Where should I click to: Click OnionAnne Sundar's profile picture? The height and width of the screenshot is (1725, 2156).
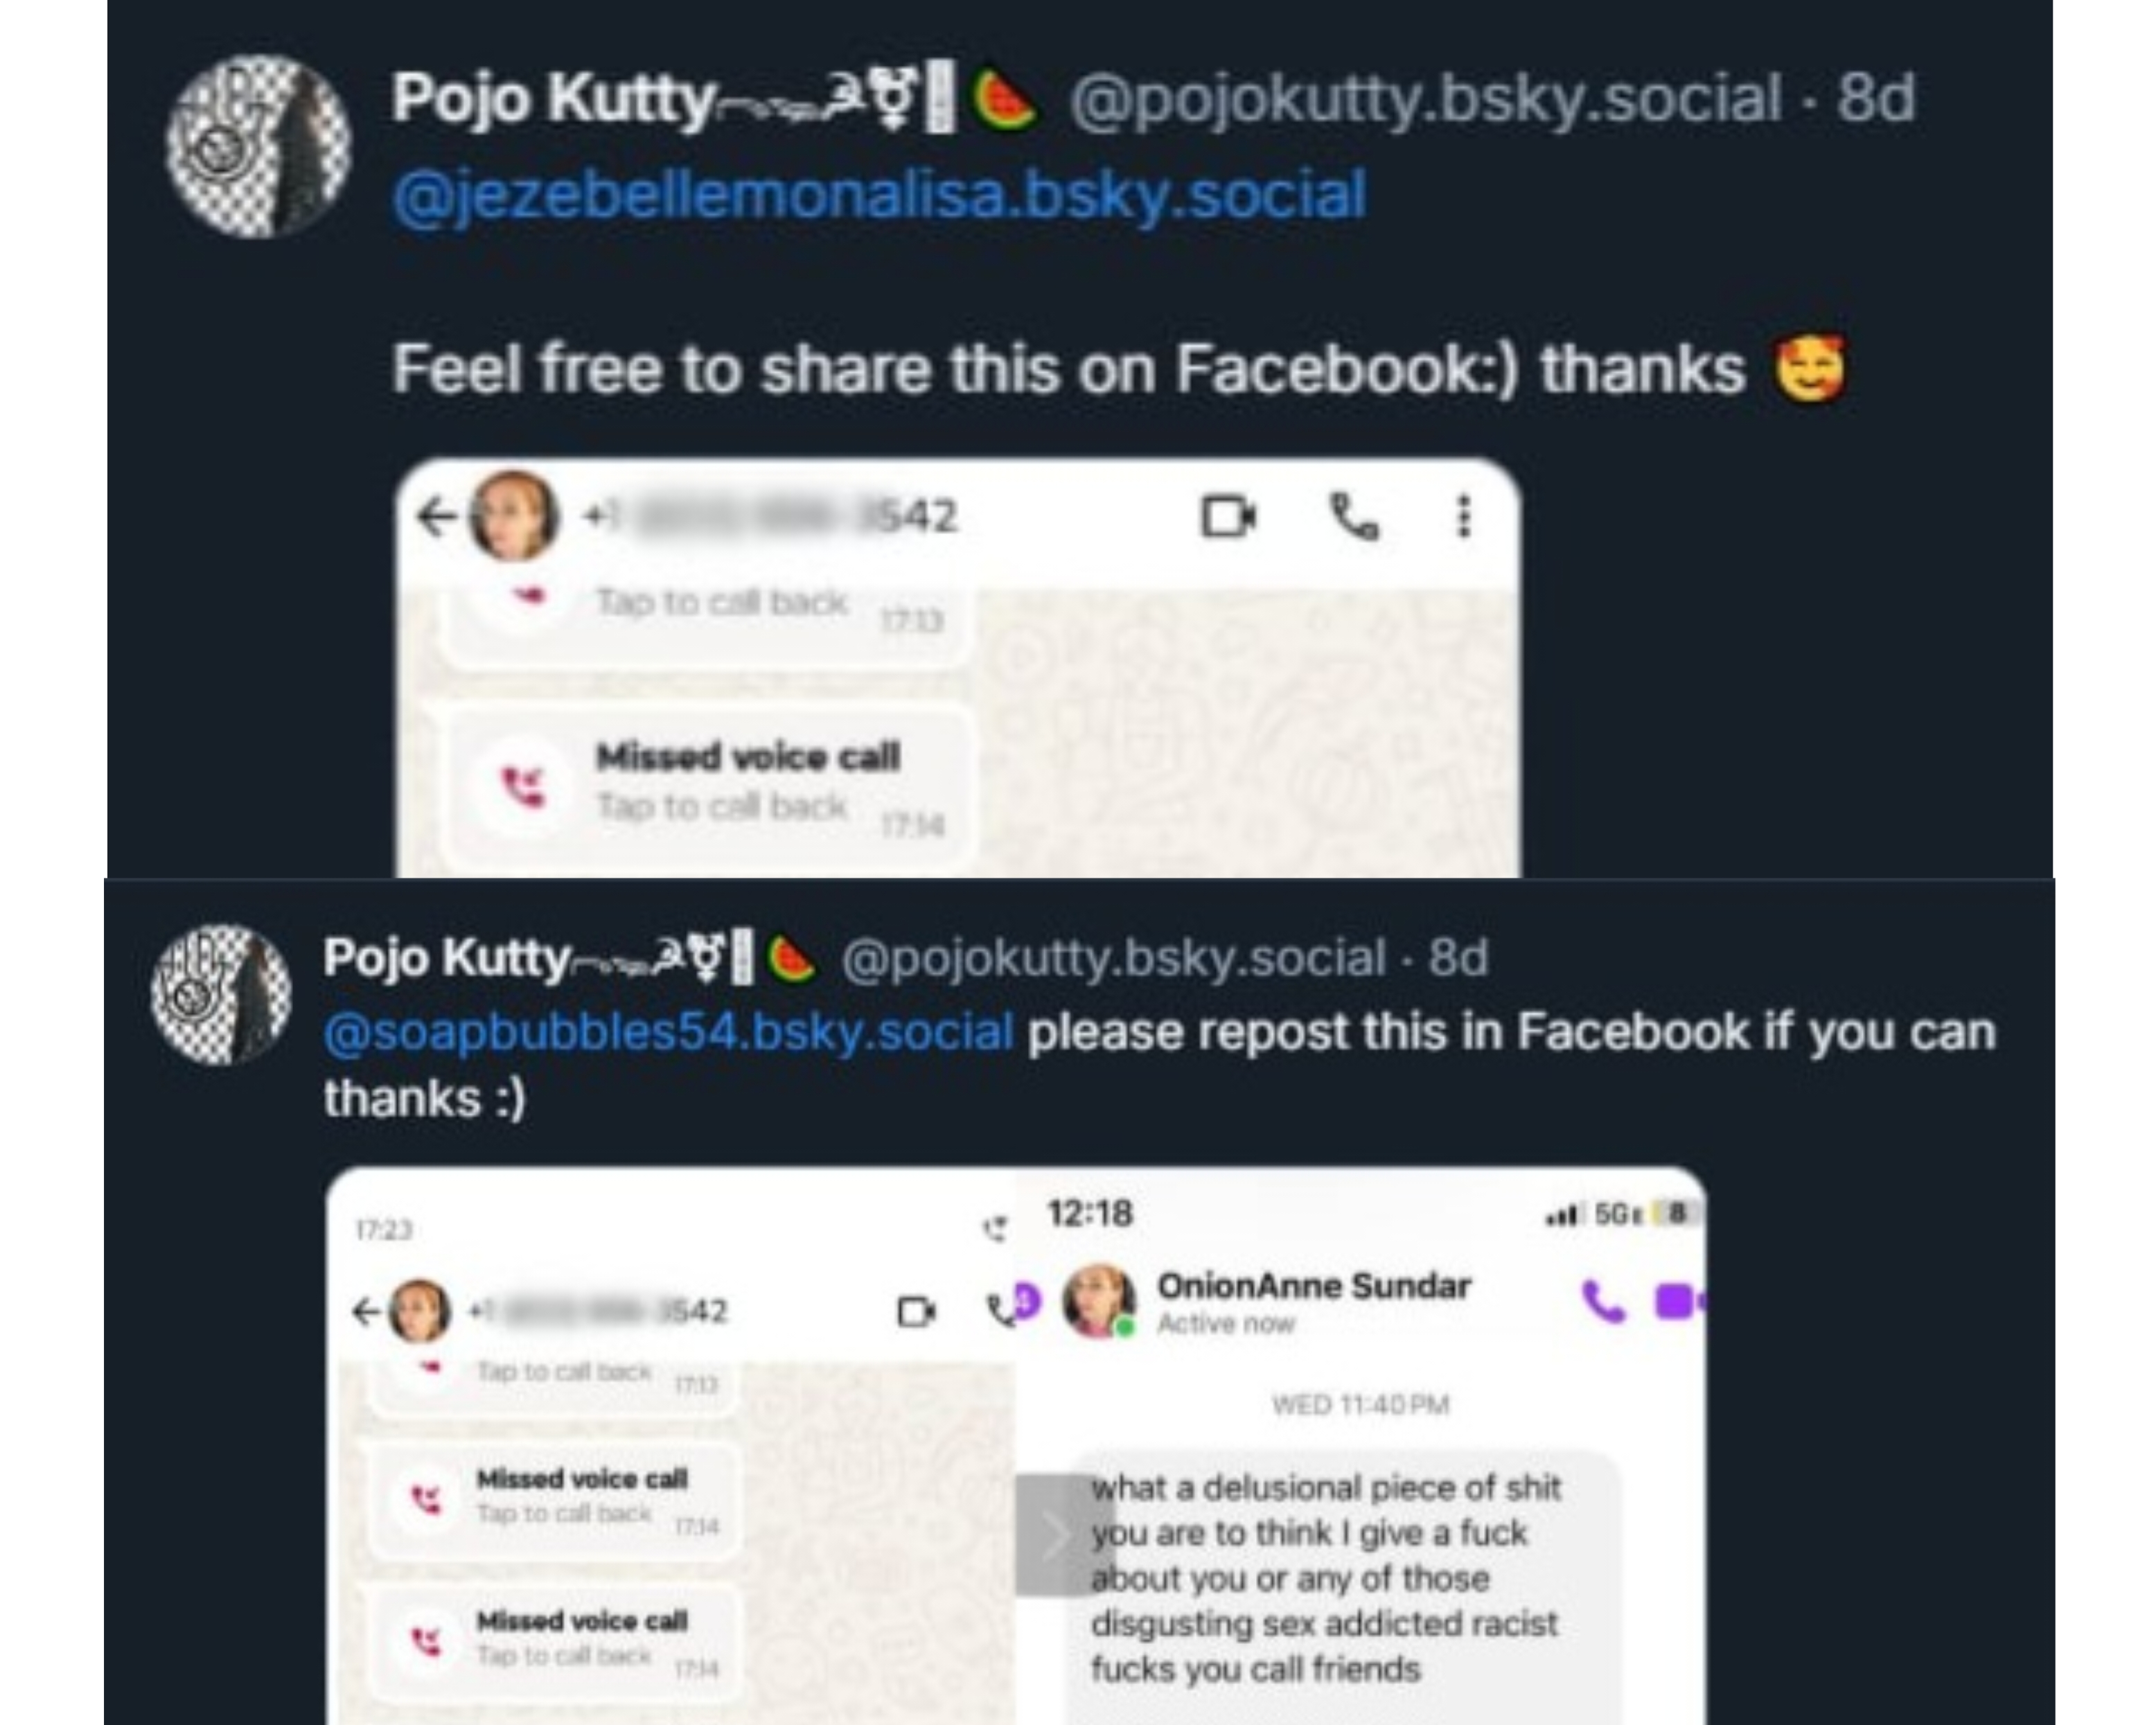point(1098,1301)
